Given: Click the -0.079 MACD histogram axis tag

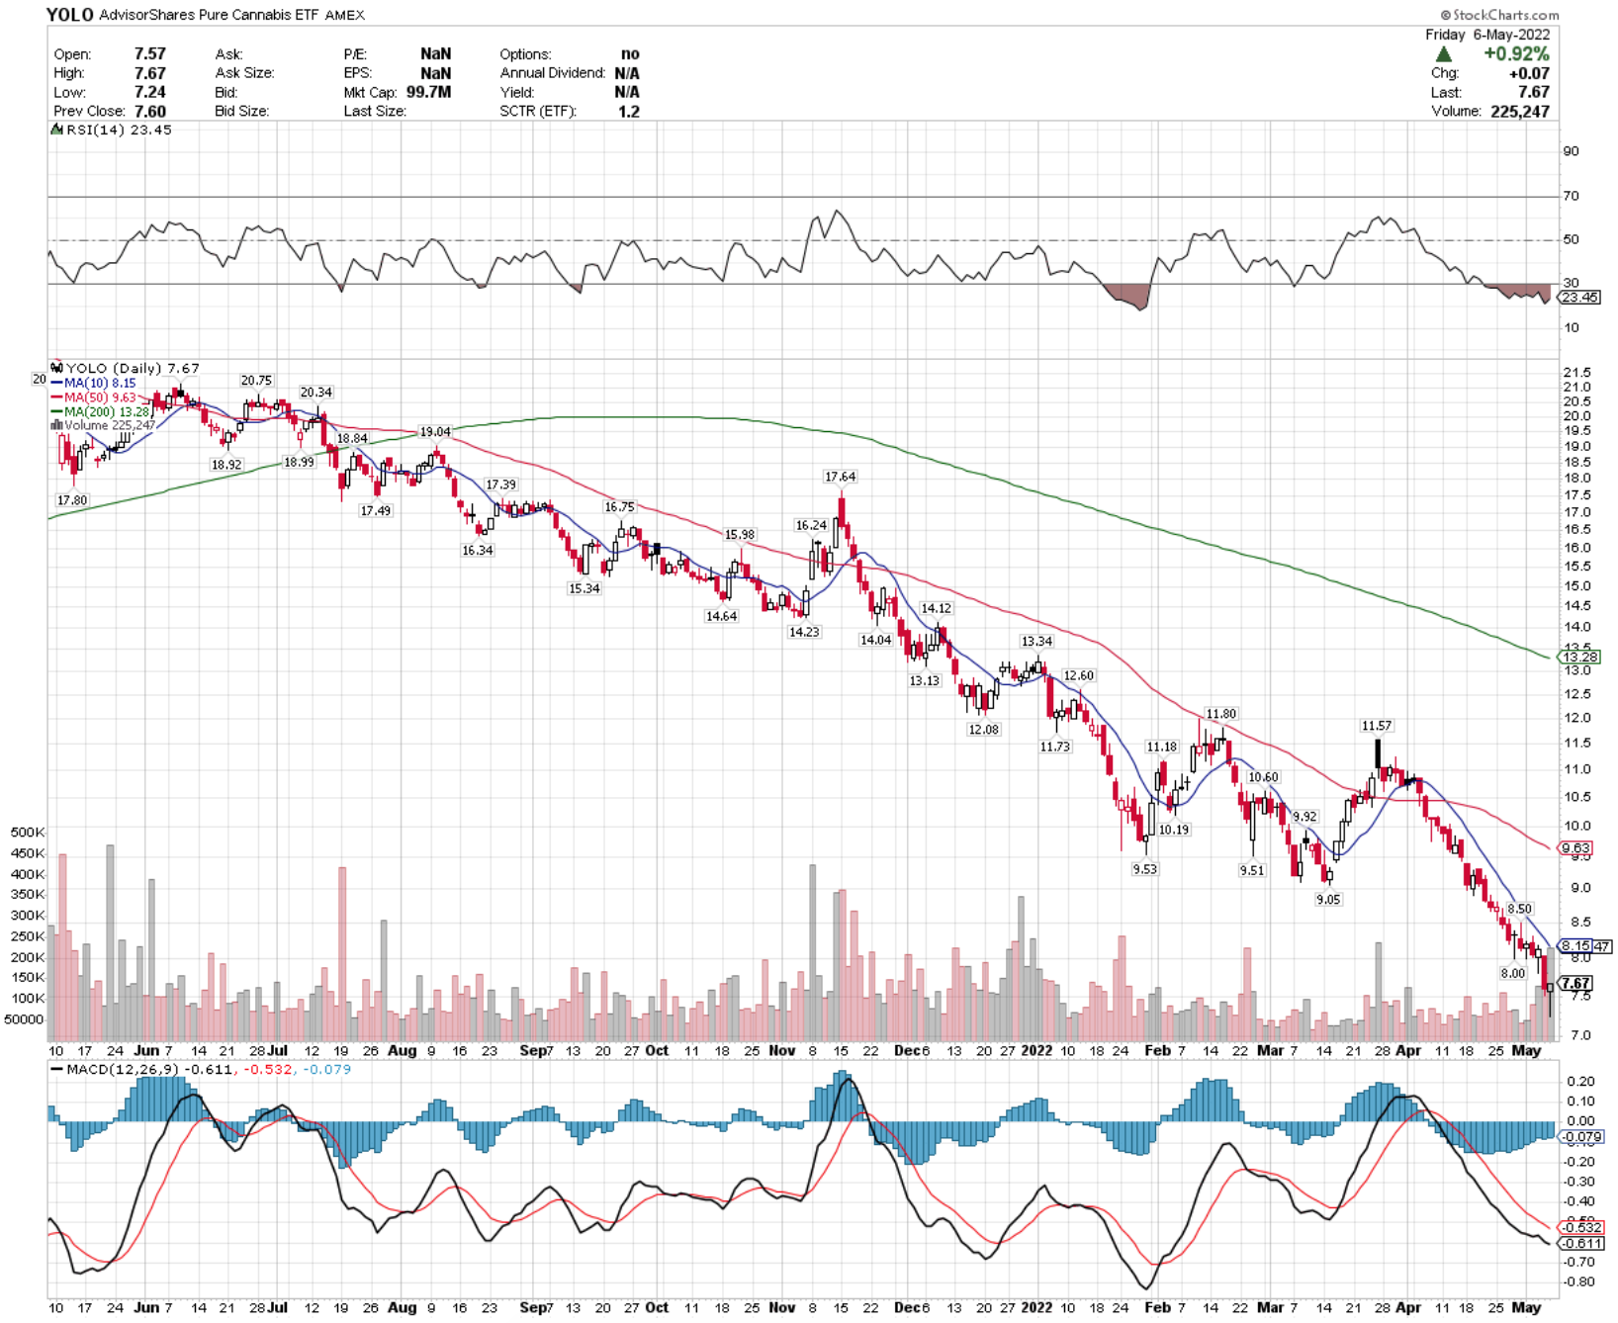Looking at the screenshot, I should click(1580, 1136).
